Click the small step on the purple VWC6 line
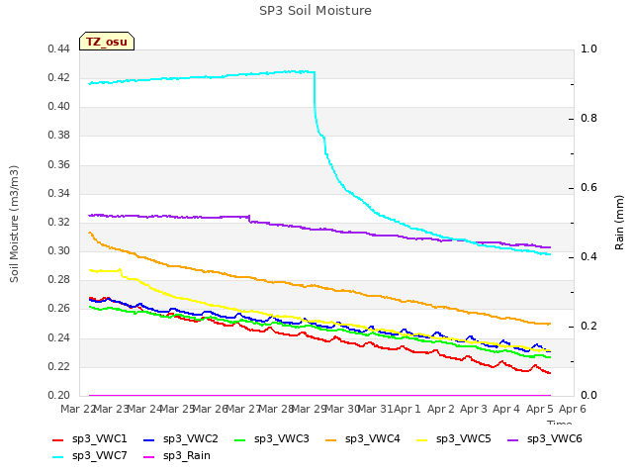This screenshot has height=475, width=633. click(x=249, y=219)
